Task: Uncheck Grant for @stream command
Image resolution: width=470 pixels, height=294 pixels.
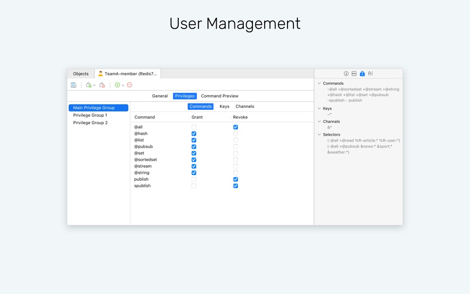Action: point(194,166)
